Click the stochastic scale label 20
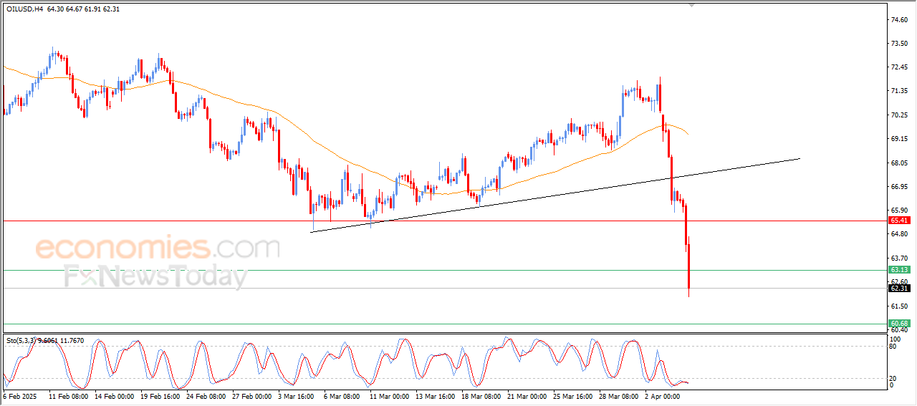 pyautogui.click(x=893, y=378)
